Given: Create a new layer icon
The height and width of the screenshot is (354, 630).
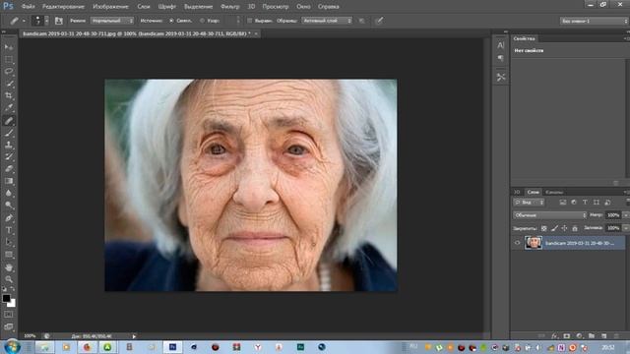Looking at the screenshot, I should click(x=603, y=335).
